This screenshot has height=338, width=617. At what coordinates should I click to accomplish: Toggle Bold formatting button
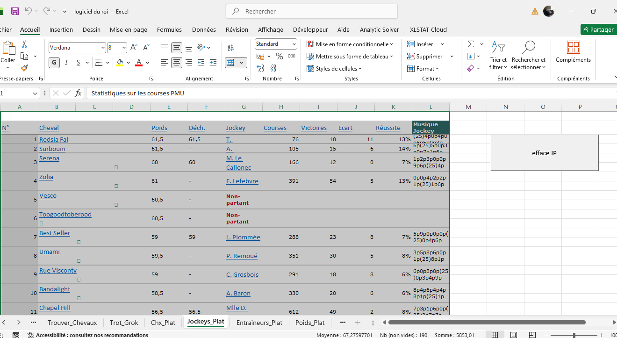point(54,63)
